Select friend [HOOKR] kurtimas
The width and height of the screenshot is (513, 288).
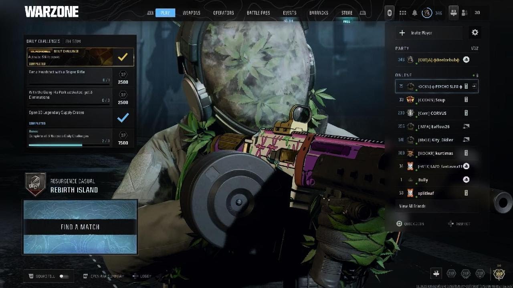pyautogui.click(x=437, y=153)
